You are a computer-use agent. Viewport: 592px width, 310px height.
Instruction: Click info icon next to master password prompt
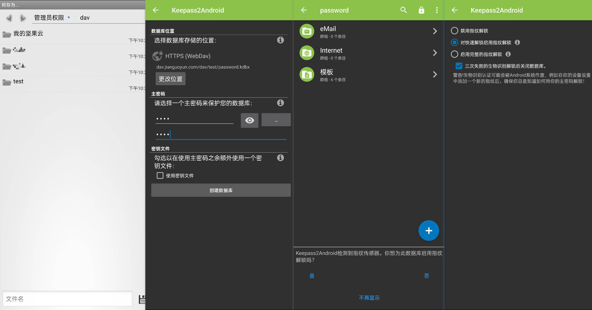(x=280, y=103)
